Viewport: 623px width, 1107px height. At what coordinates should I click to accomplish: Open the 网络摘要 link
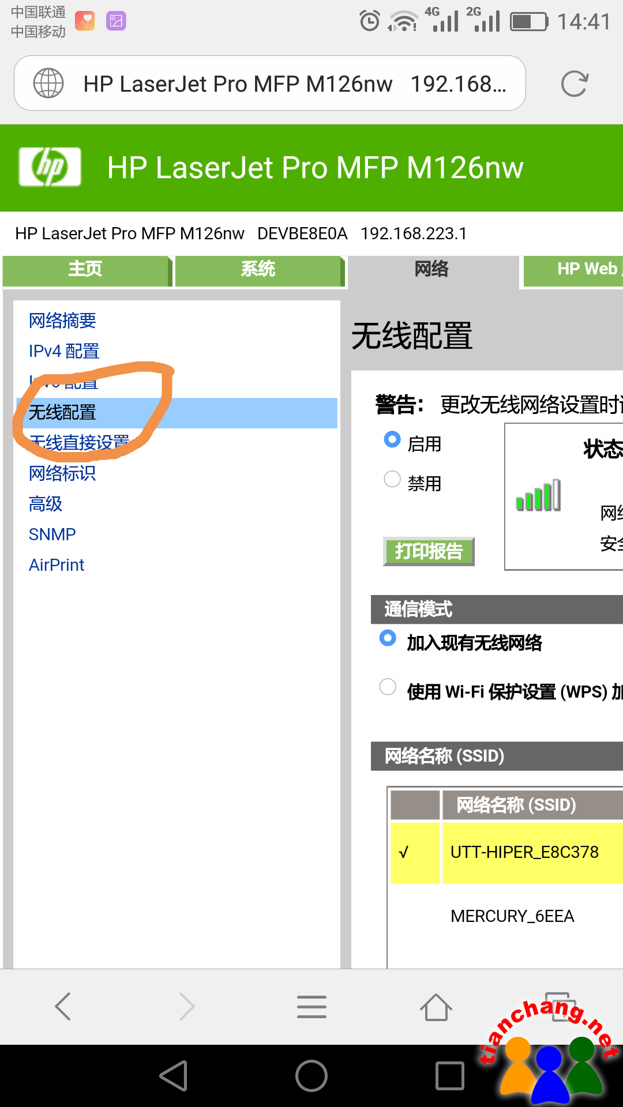62,321
